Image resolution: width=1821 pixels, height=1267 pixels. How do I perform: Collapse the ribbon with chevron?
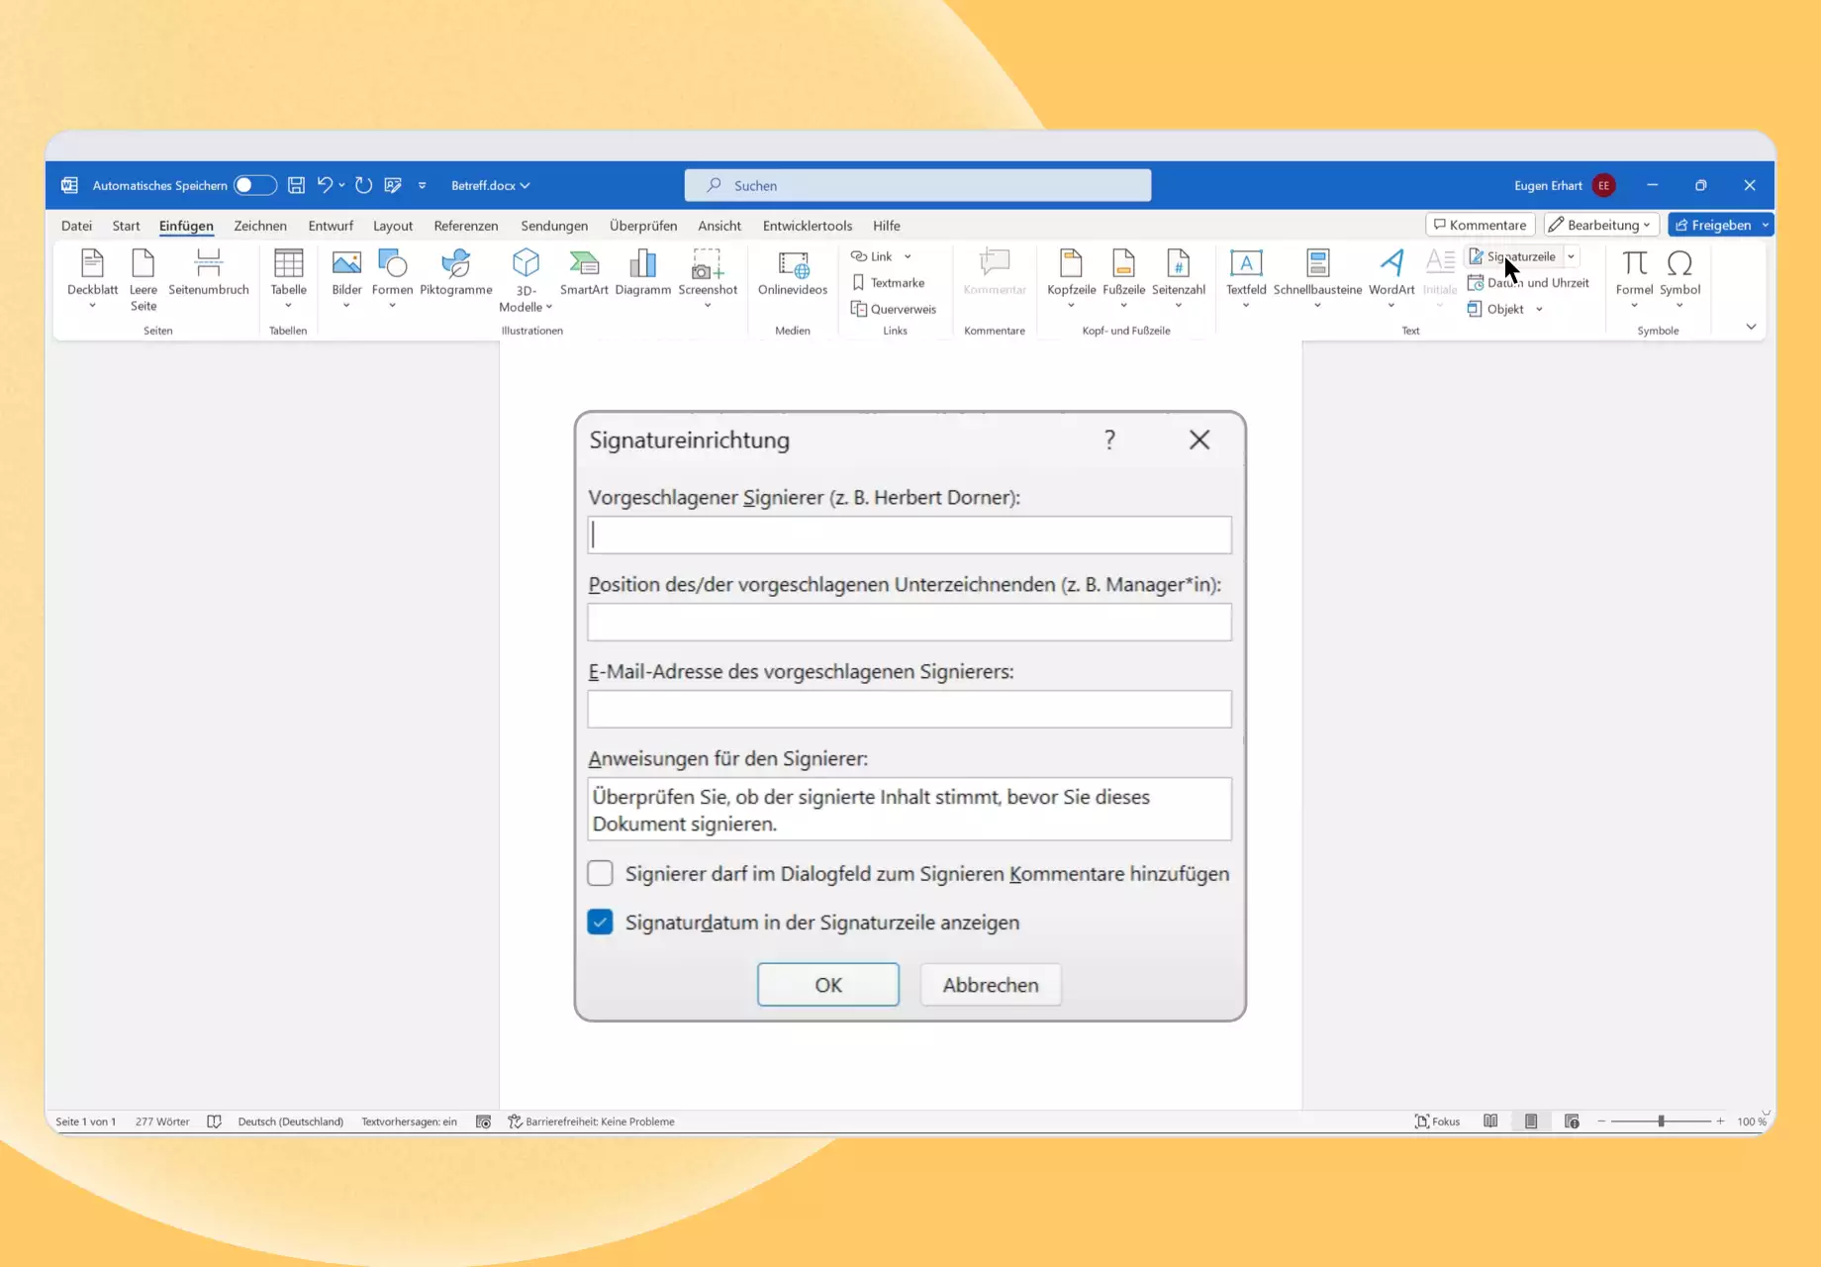click(x=1751, y=327)
